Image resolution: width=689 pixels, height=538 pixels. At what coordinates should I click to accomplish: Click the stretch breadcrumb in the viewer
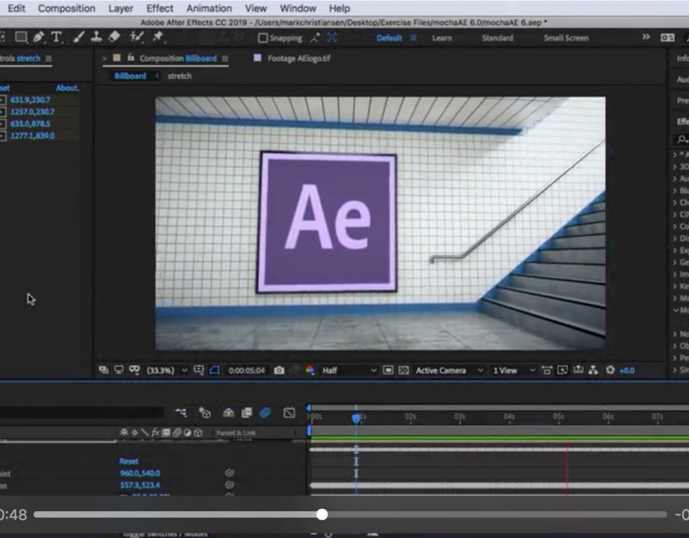(x=180, y=76)
